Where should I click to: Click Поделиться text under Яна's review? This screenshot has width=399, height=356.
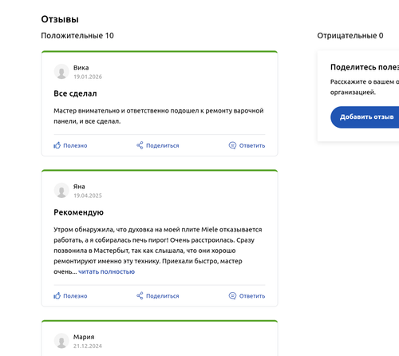(x=163, y=296)
